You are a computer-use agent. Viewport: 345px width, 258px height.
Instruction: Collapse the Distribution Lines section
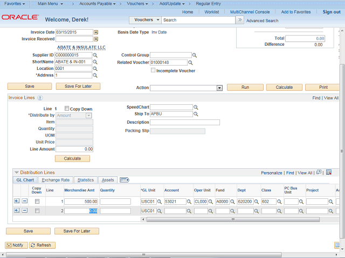(16, 173)
